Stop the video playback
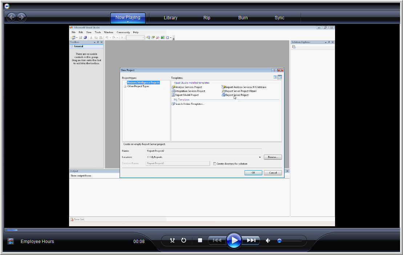 tap(200, 240)
